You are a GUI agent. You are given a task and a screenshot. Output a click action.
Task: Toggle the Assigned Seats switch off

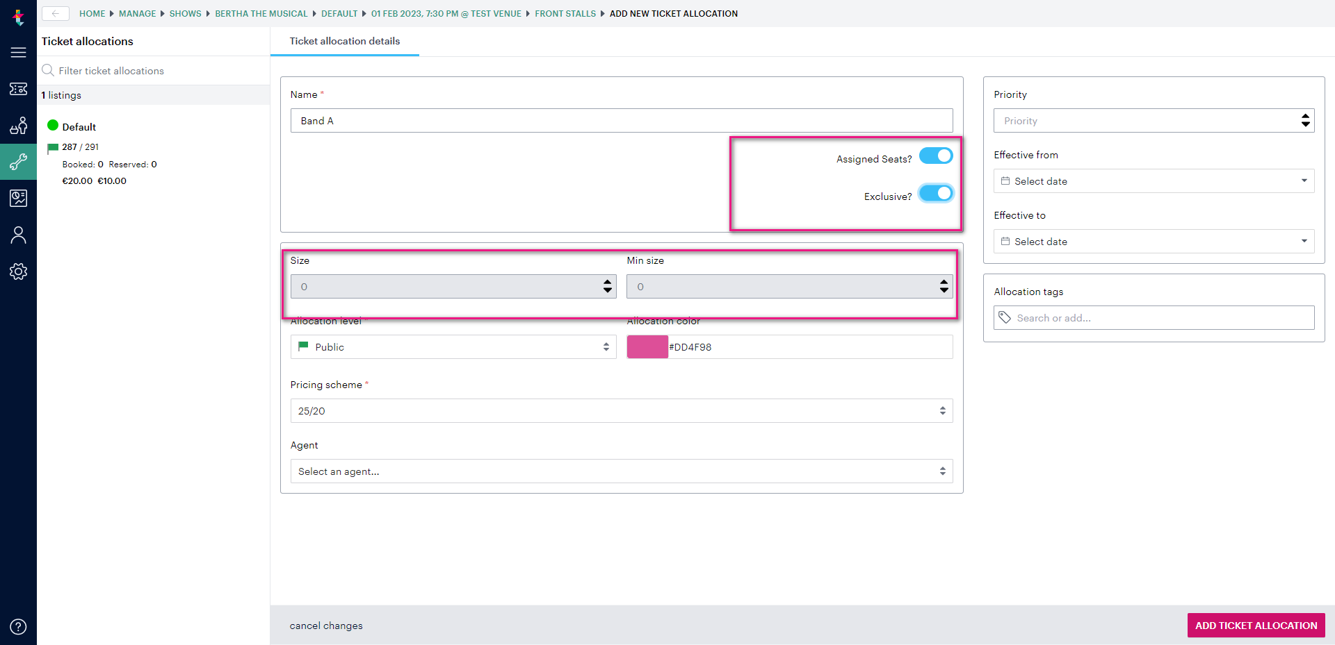click(x=935, y=156)
